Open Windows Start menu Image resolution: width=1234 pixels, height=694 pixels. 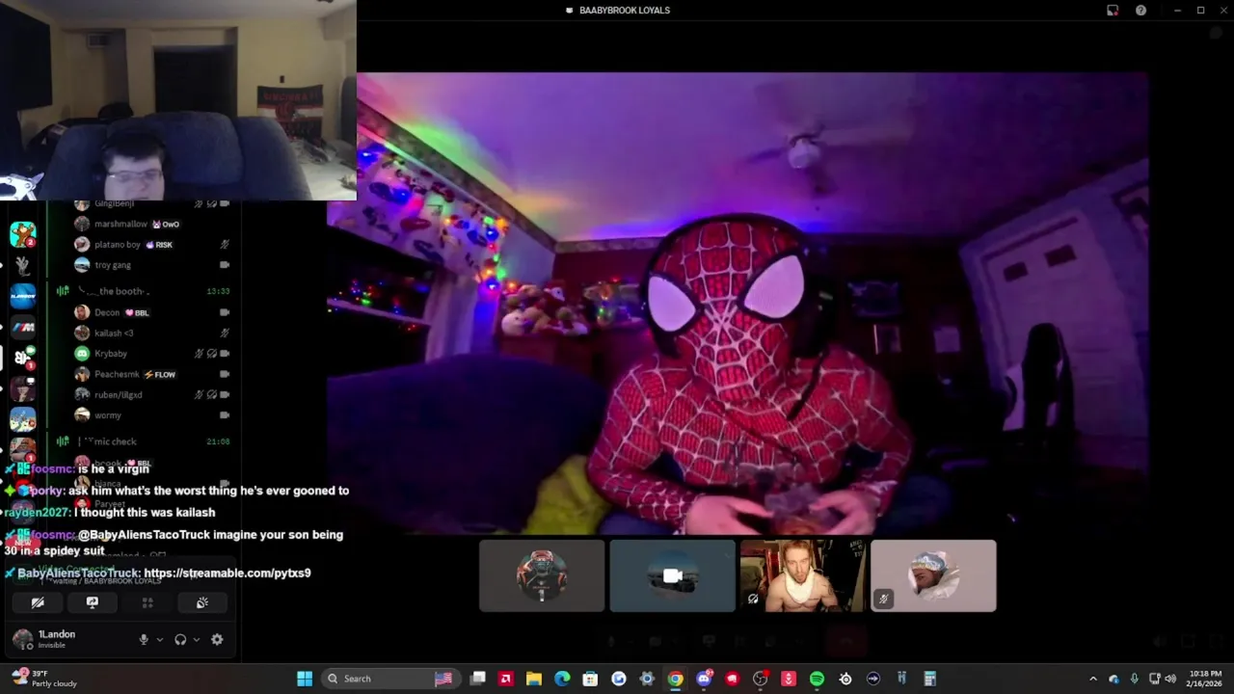tap(305, 679)
